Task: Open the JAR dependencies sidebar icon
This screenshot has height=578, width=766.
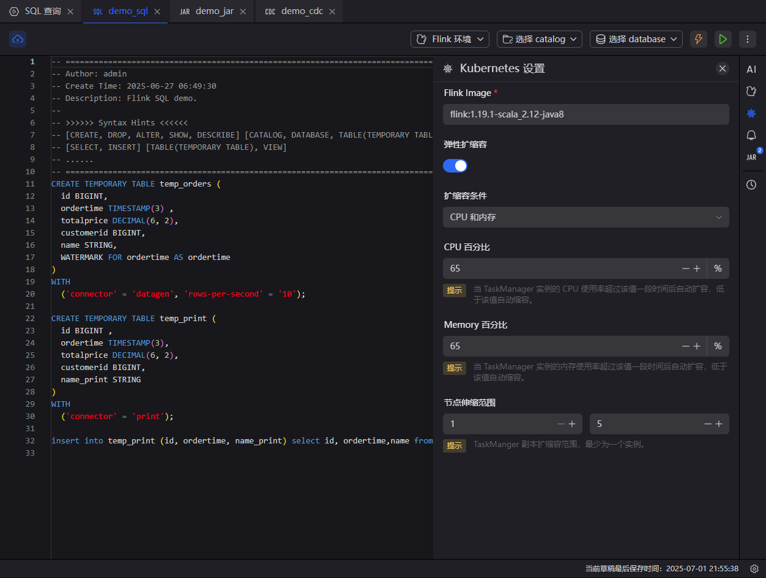Action: coord(751,157)
